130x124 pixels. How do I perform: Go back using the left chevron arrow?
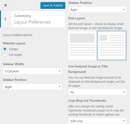point(5,19)
